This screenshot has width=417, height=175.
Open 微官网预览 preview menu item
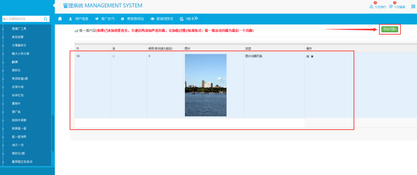(x=162, y=19)
